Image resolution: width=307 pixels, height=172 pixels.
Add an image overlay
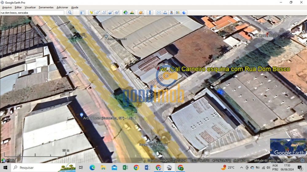[x=111, y=13]
